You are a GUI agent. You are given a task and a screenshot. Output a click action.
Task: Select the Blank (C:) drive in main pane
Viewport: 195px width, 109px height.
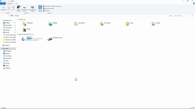pos(32,39)
